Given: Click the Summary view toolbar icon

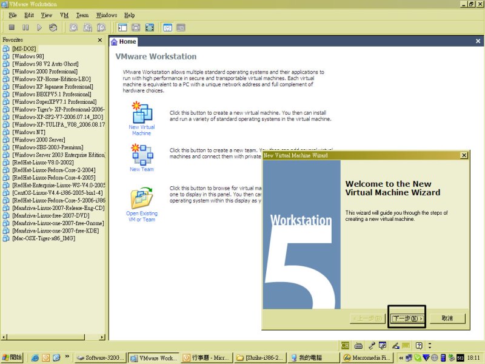Looking at the screenshot, I should pos(167,27).
